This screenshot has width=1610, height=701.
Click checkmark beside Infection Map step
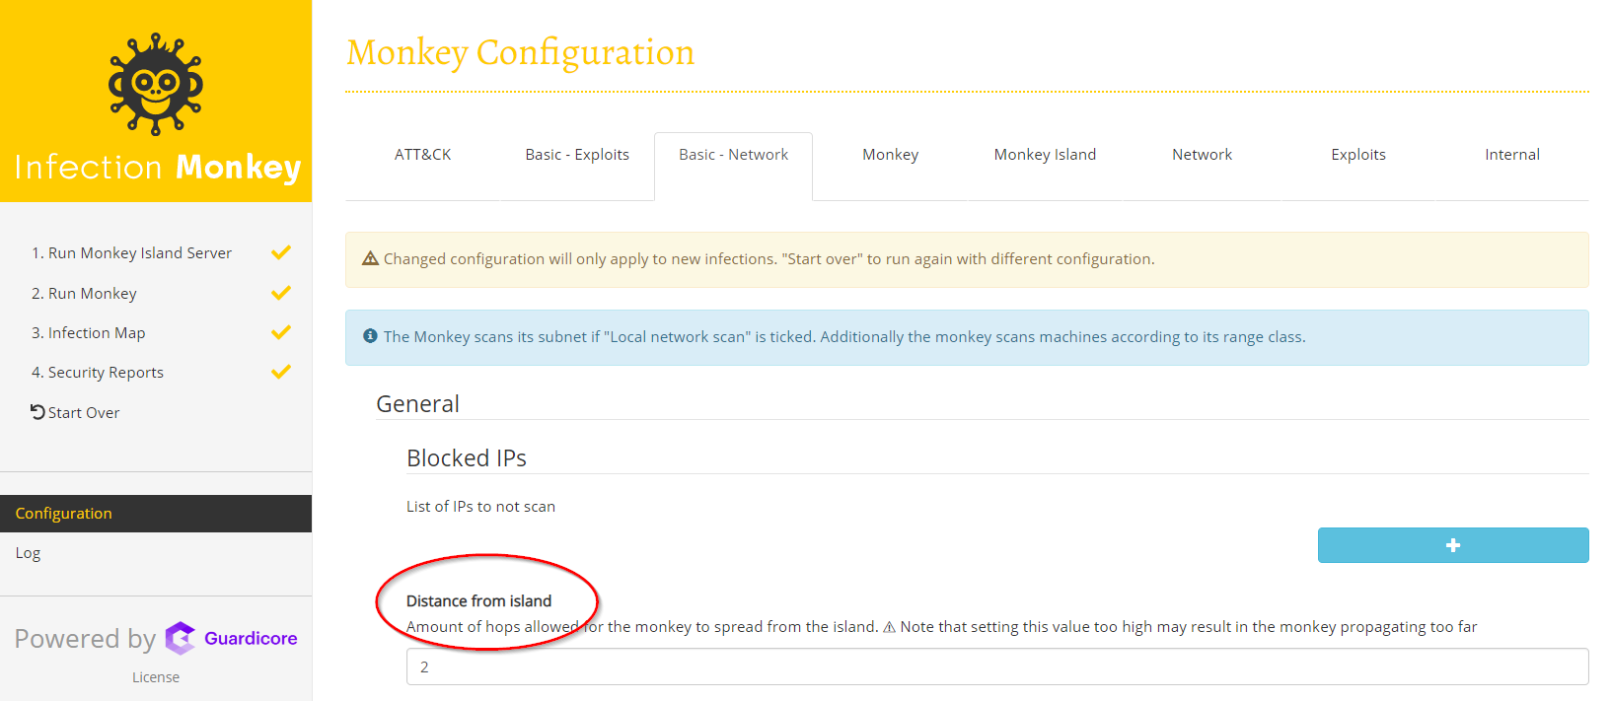[281, 332]
